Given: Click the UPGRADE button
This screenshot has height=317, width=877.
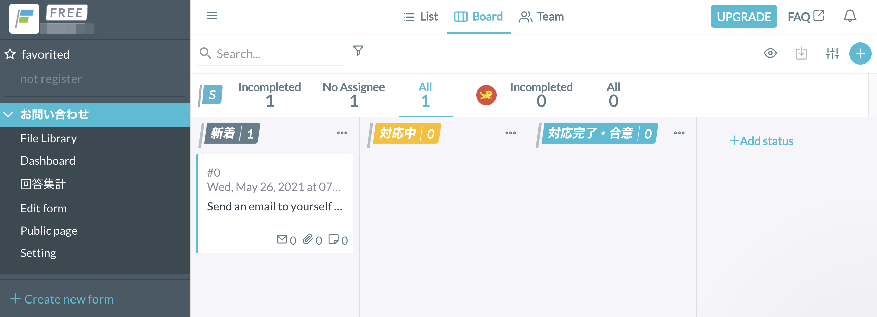Looking at the screenshot, I should point(743,16).
